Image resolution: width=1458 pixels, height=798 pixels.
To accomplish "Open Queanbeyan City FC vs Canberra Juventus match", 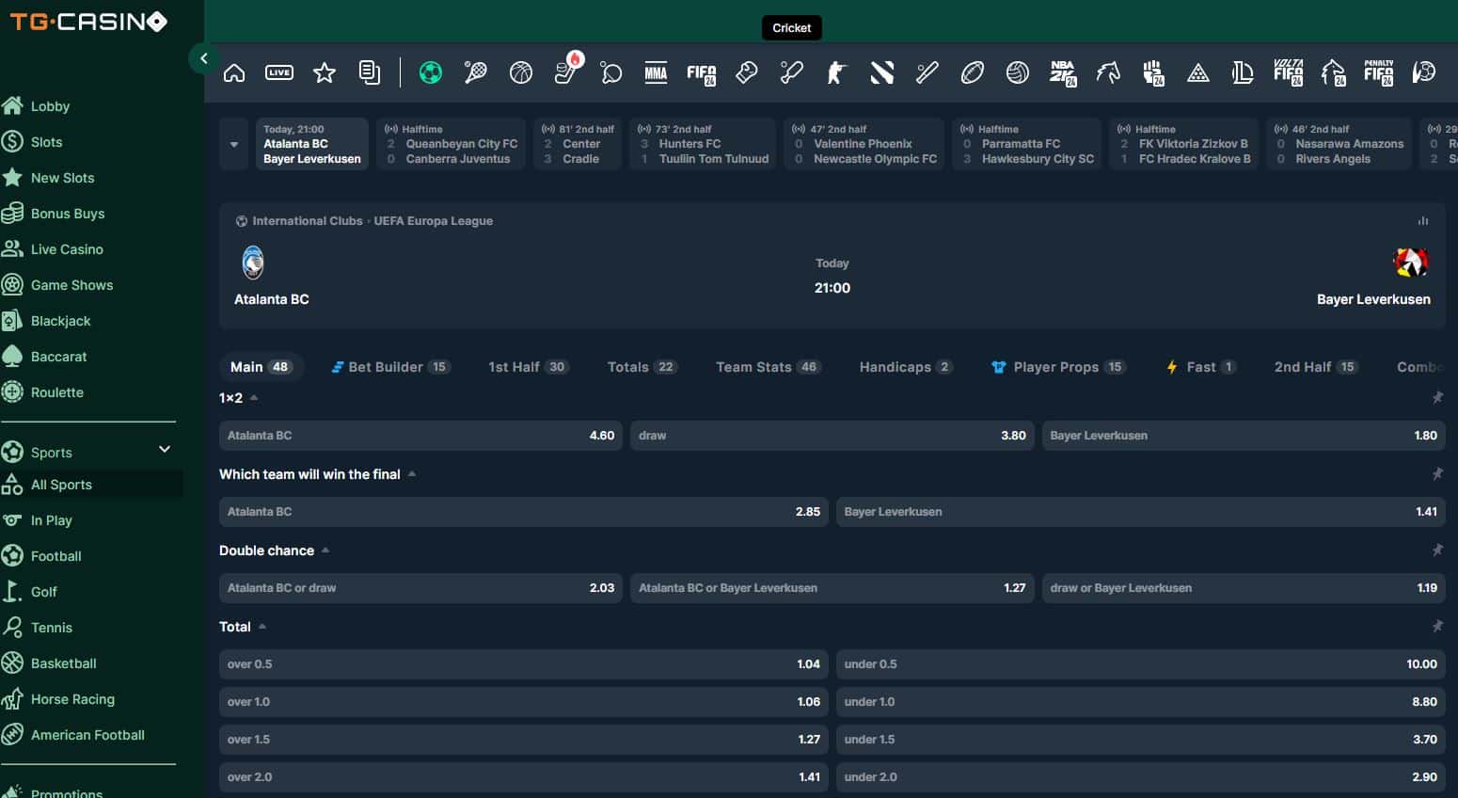I will tap(452, 144).
